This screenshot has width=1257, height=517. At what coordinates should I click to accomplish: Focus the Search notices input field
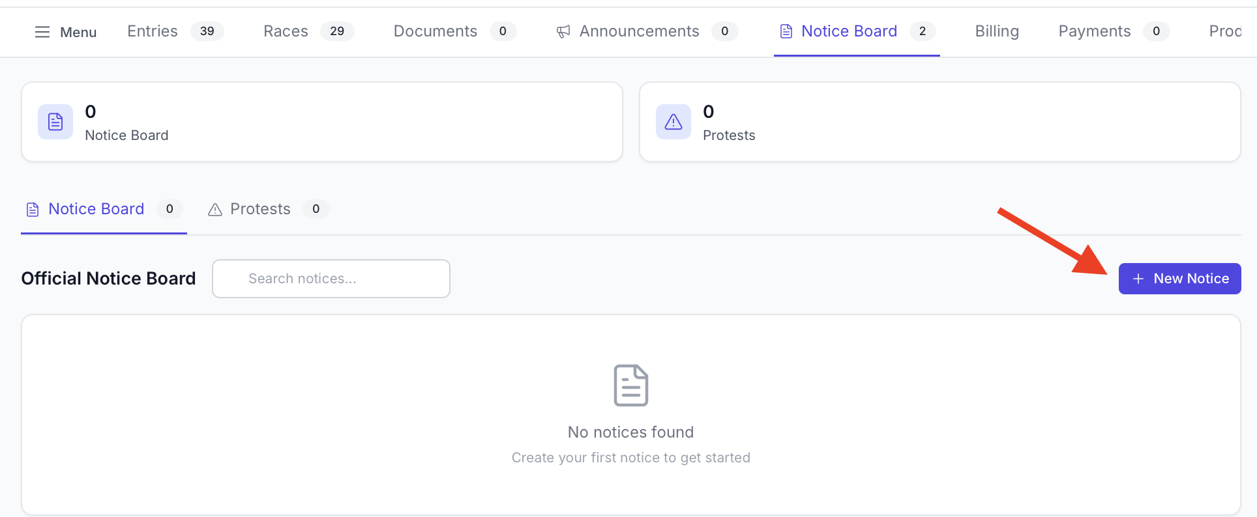331,279
